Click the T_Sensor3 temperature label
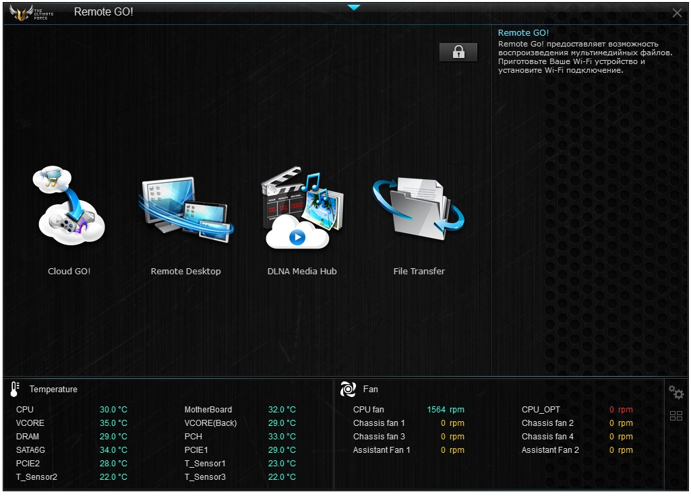691x496 pixels. 205,477
